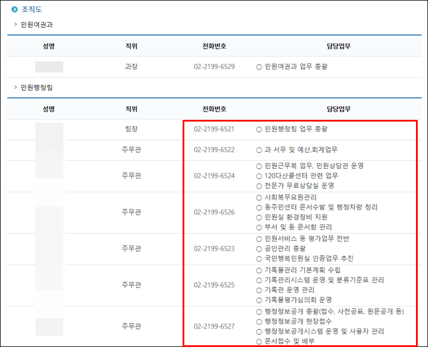
Task: Click the 담당업무 header in the 민원행정팀 table
Action: coord(339,109)
